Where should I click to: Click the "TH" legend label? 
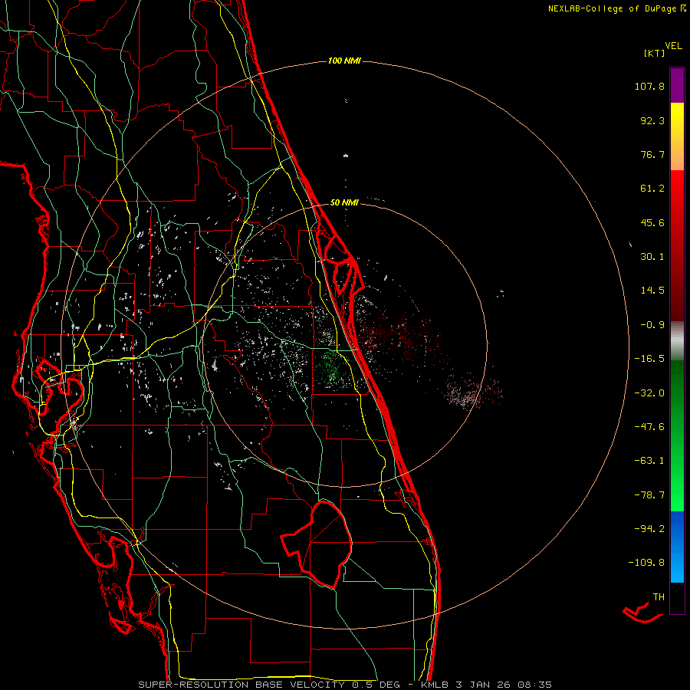pyautogui.click(x=659, y=596)
